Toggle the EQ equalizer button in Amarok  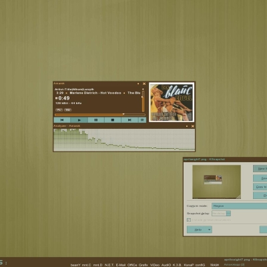click(67, 109)
